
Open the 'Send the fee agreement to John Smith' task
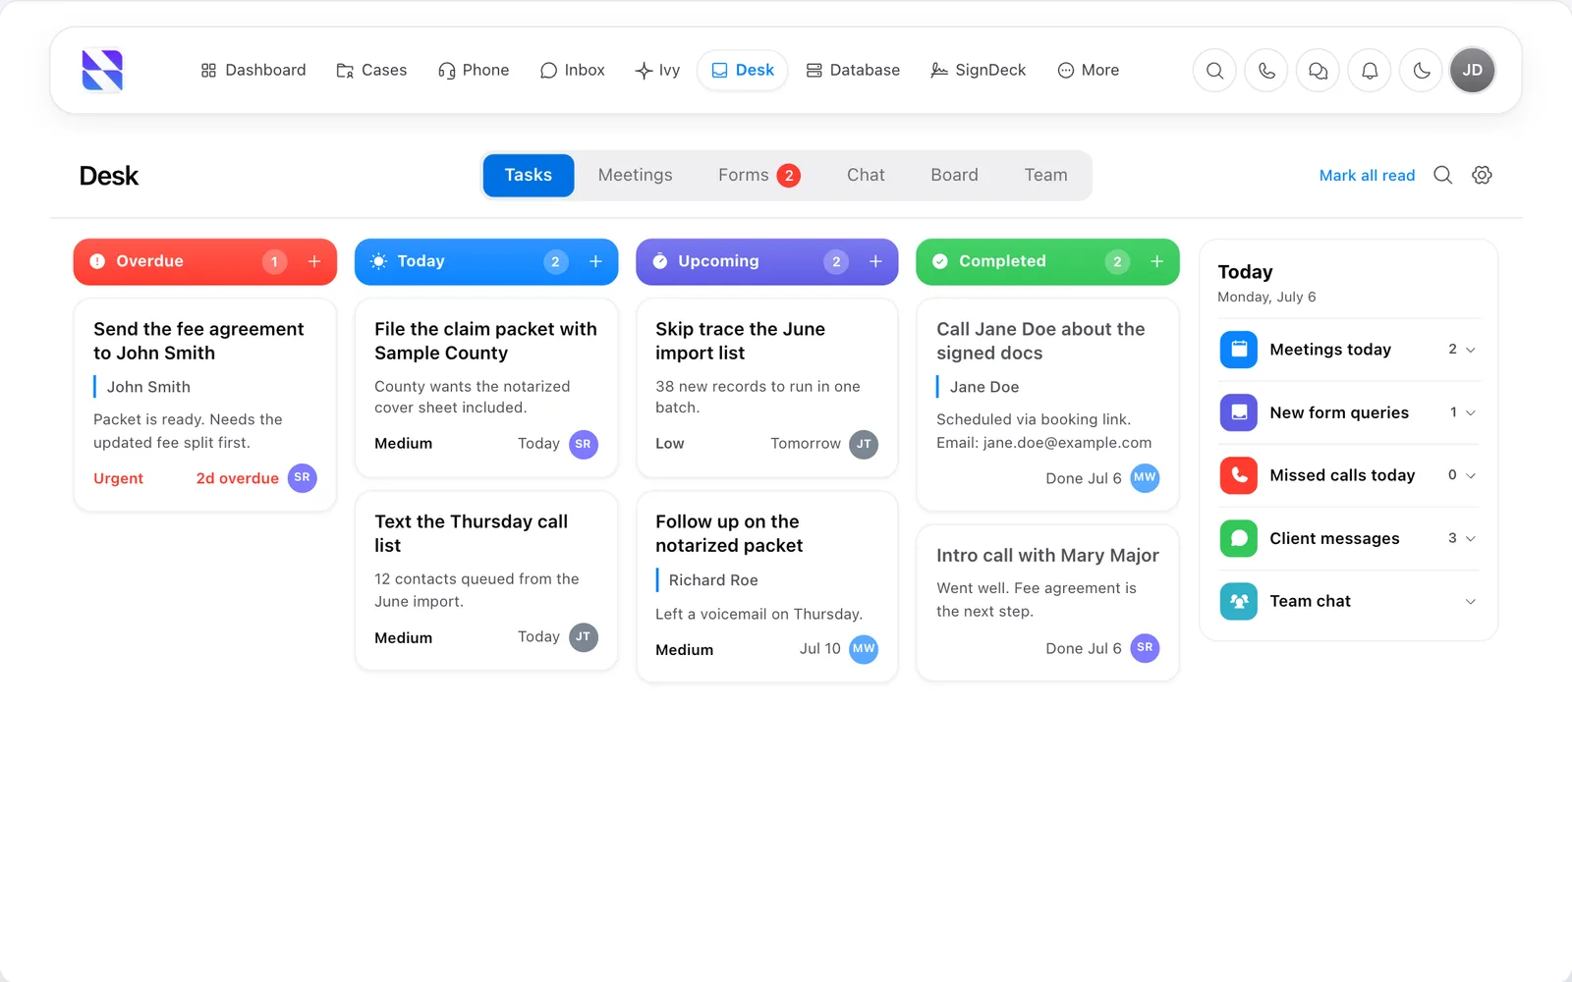click(x=205, y=405)
